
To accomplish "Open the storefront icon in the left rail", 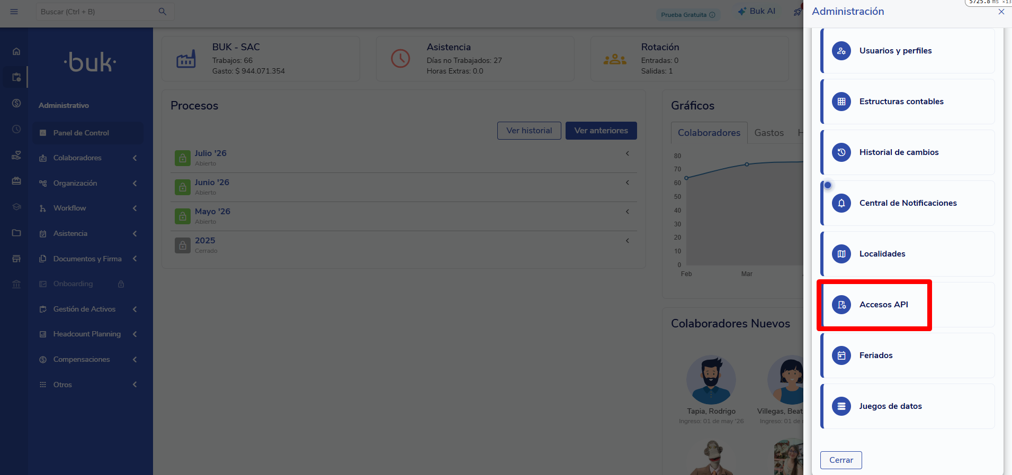I will point(16,259).
